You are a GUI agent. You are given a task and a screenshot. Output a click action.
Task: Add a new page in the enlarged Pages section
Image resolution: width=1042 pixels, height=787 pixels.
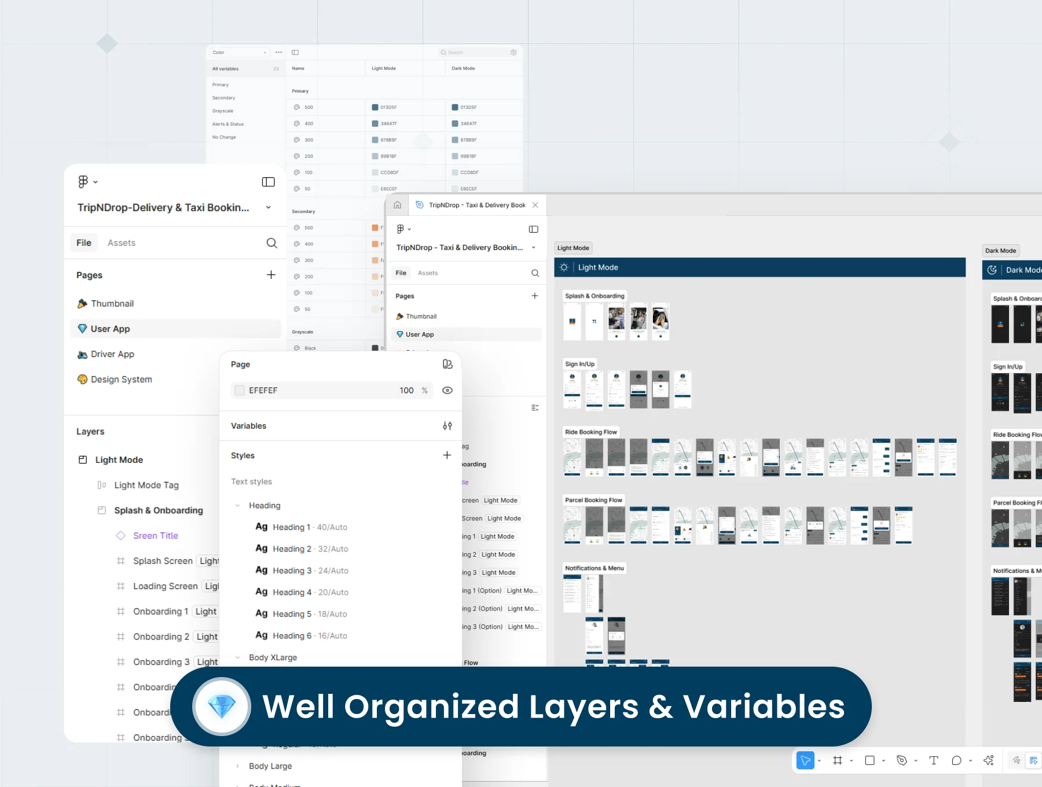(271, 275)
